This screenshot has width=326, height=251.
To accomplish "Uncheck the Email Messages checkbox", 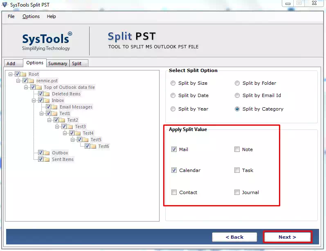I will pos(48,107).
